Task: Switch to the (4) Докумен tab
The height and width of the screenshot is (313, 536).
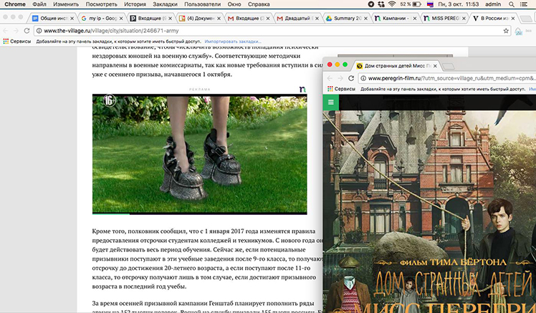Action: click(x=201, y=19)
